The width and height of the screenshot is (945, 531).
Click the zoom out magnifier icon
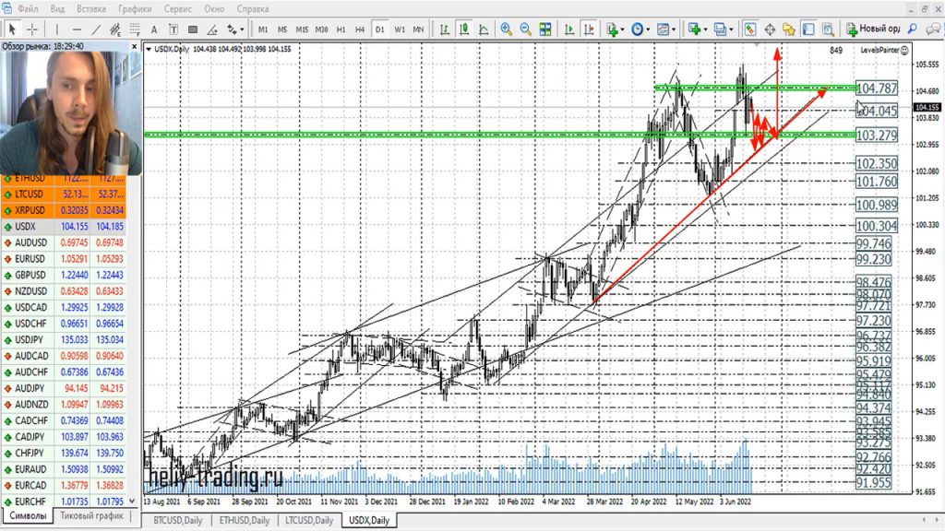coord(525,29)
